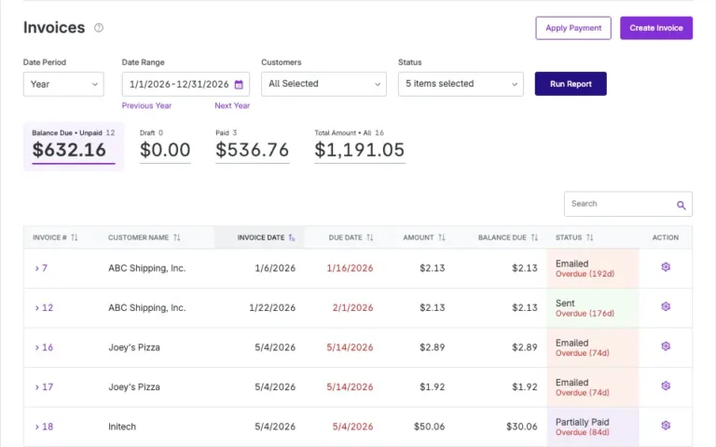Click the Date Range 1/1/2026-12/31/2026 field
Image resolution: width=716 pixels, height=447 pixels.
(186, 85)
